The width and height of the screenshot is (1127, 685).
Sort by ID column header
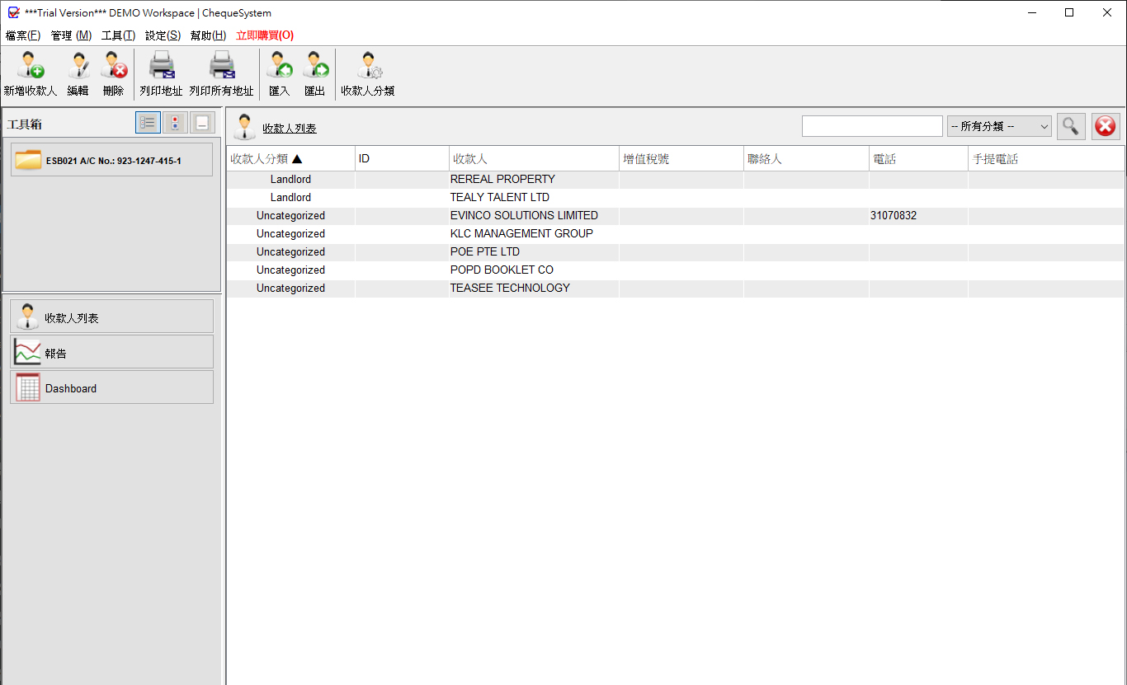[x=403, y=159]
